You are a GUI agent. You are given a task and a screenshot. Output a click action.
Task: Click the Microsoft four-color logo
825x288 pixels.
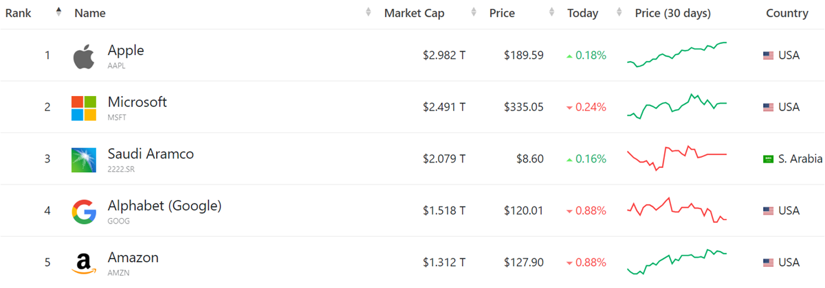click(84, 108)
